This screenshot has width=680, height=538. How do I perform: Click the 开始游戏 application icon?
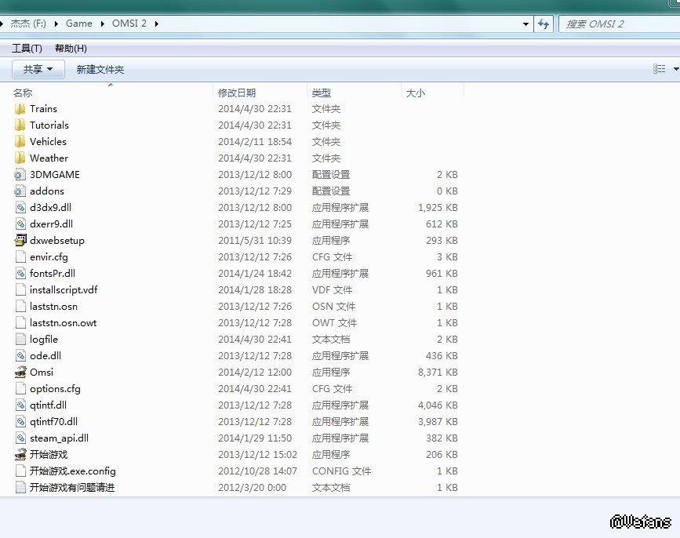pyautogui.click(x=20, y=454)
